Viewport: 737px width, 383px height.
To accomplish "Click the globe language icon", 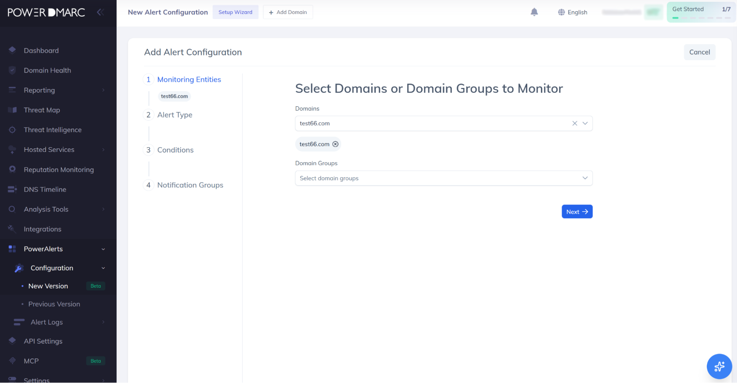I will click(x=561, y=12).
